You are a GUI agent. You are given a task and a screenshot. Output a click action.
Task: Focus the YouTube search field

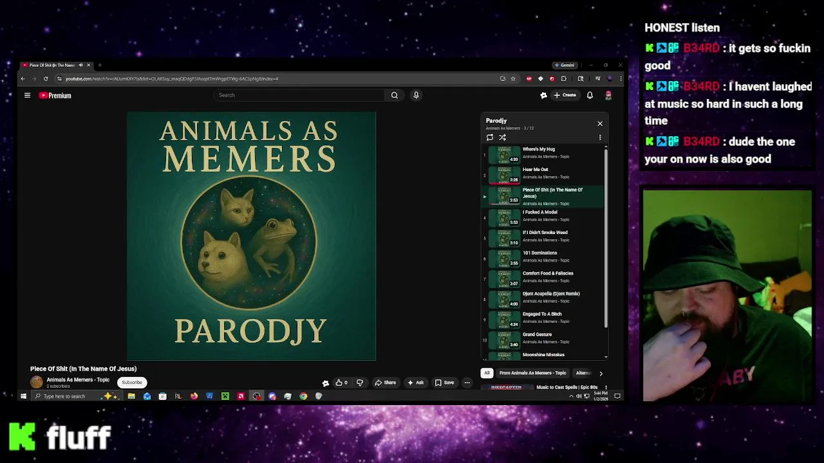click(x=300, y=95)
